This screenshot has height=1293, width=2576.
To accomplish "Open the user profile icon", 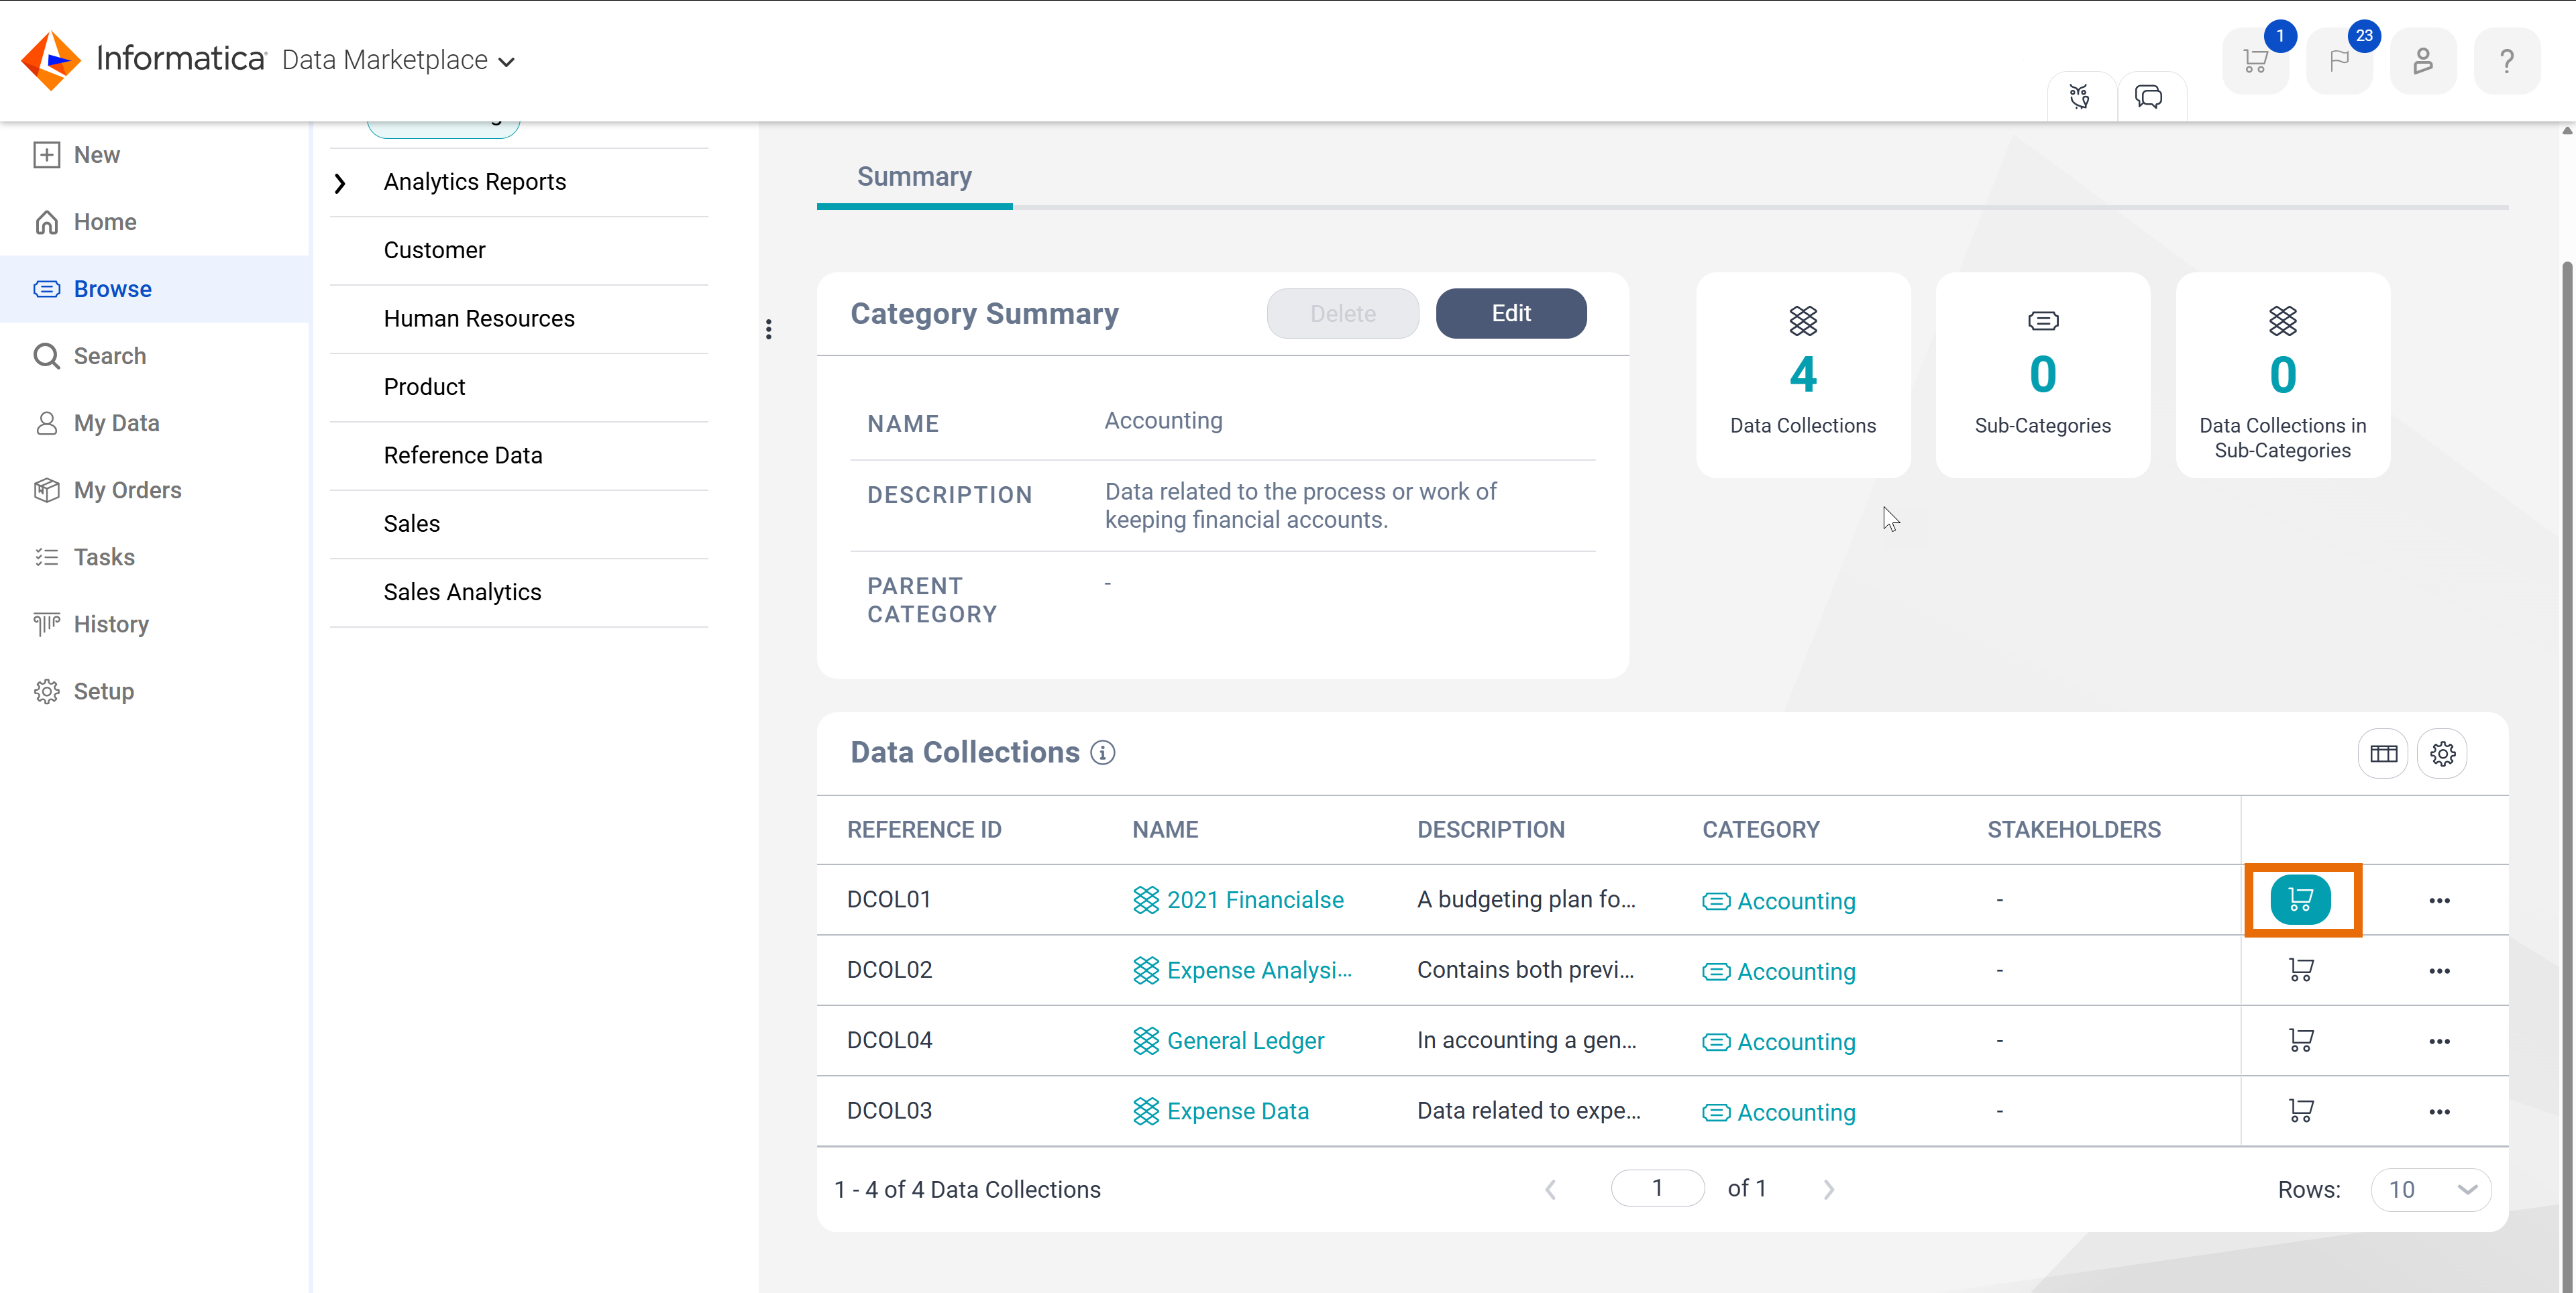I will (2423, 61).
